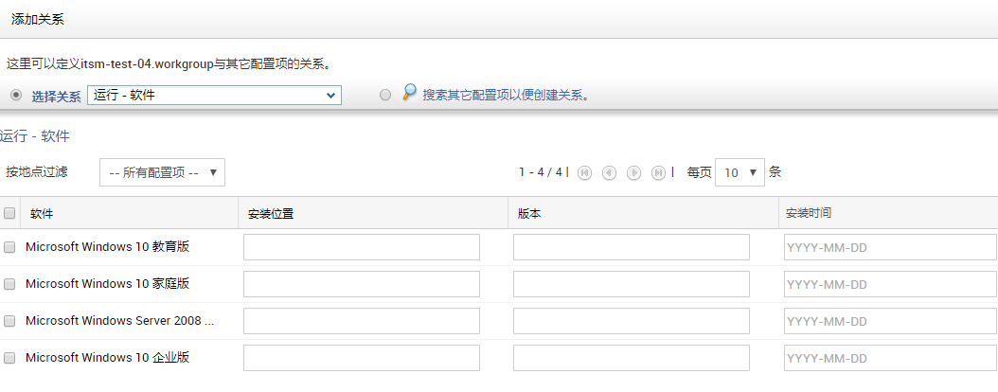The height and width of the screenshot is (392, 998).
Task: Go to last page icon
Action: point(659,172)
